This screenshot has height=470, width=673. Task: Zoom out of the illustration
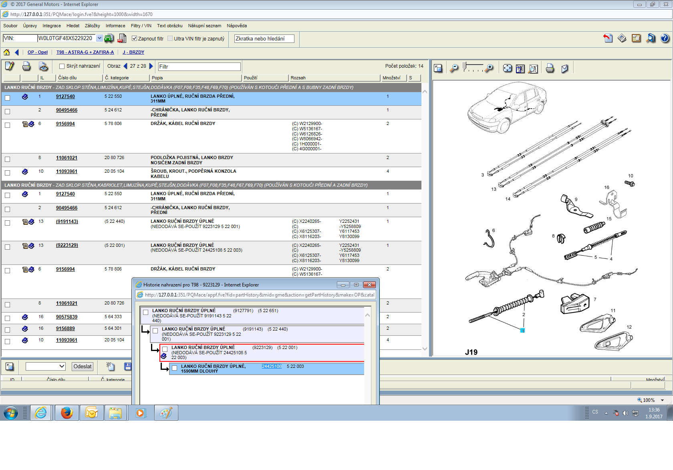tap(454, 69)
